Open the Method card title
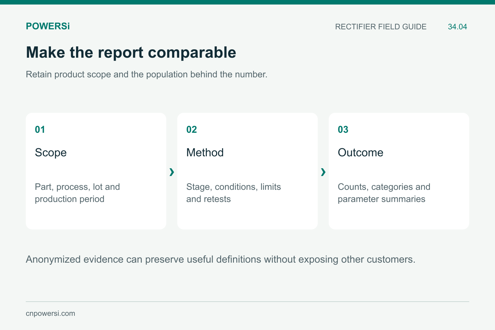495x330 pixels. (x=205, y=152)
